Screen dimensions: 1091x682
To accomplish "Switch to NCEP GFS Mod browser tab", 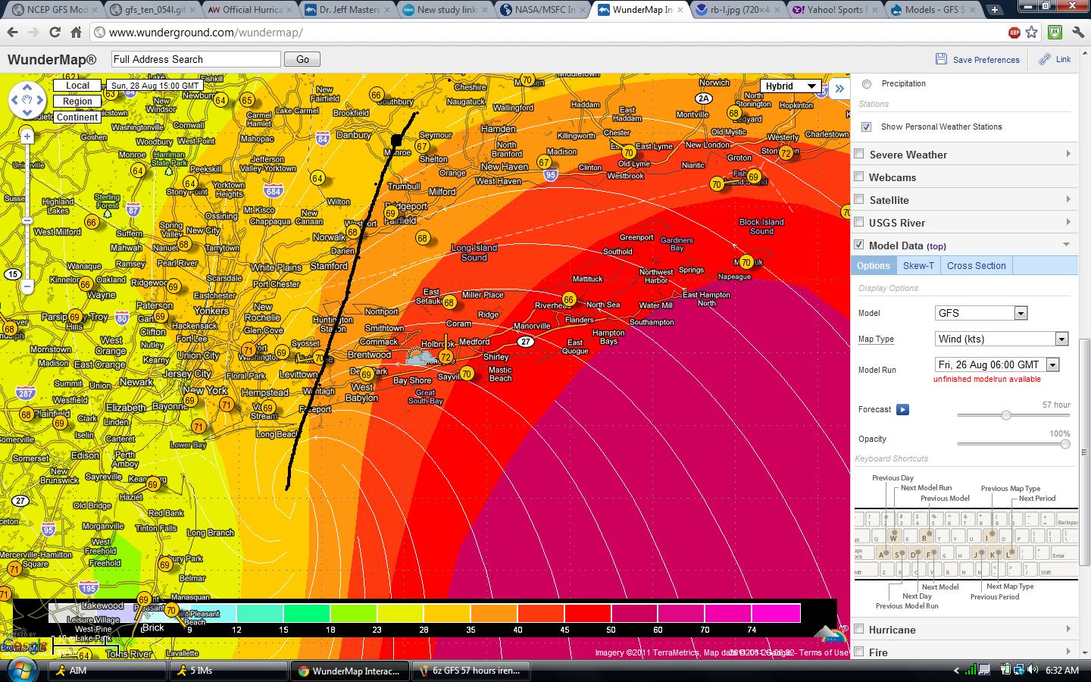I will pos(52,10).
